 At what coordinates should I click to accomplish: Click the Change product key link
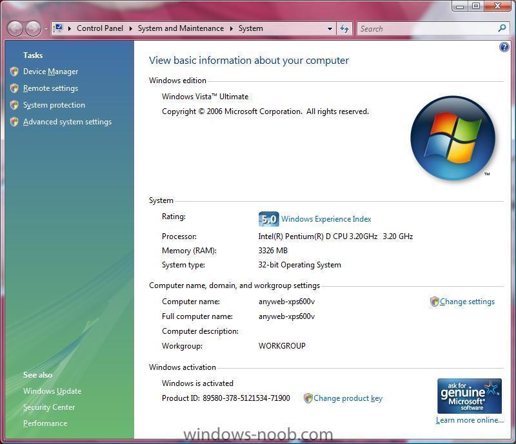tap(348, 398)
